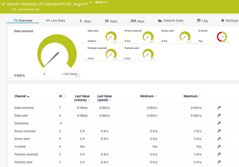Open gear icon on the Is home gauge

pyautogui.click(x=225, y=42)
